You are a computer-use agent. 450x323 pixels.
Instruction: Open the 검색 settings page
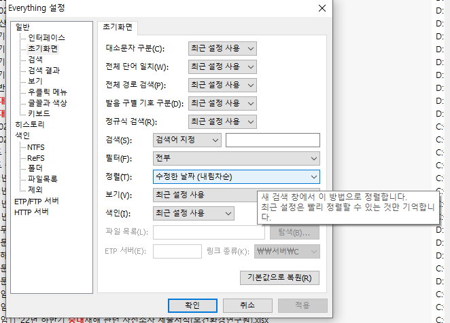click(35, 60)
